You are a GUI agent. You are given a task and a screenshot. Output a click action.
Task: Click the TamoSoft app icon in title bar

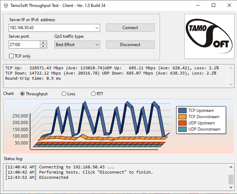coord(5,5)
